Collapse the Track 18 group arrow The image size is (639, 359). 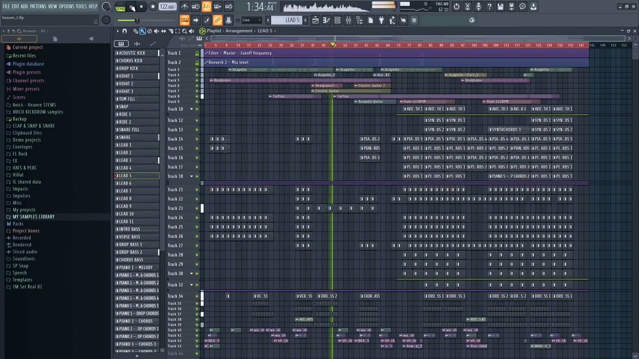tap(191, 177)
